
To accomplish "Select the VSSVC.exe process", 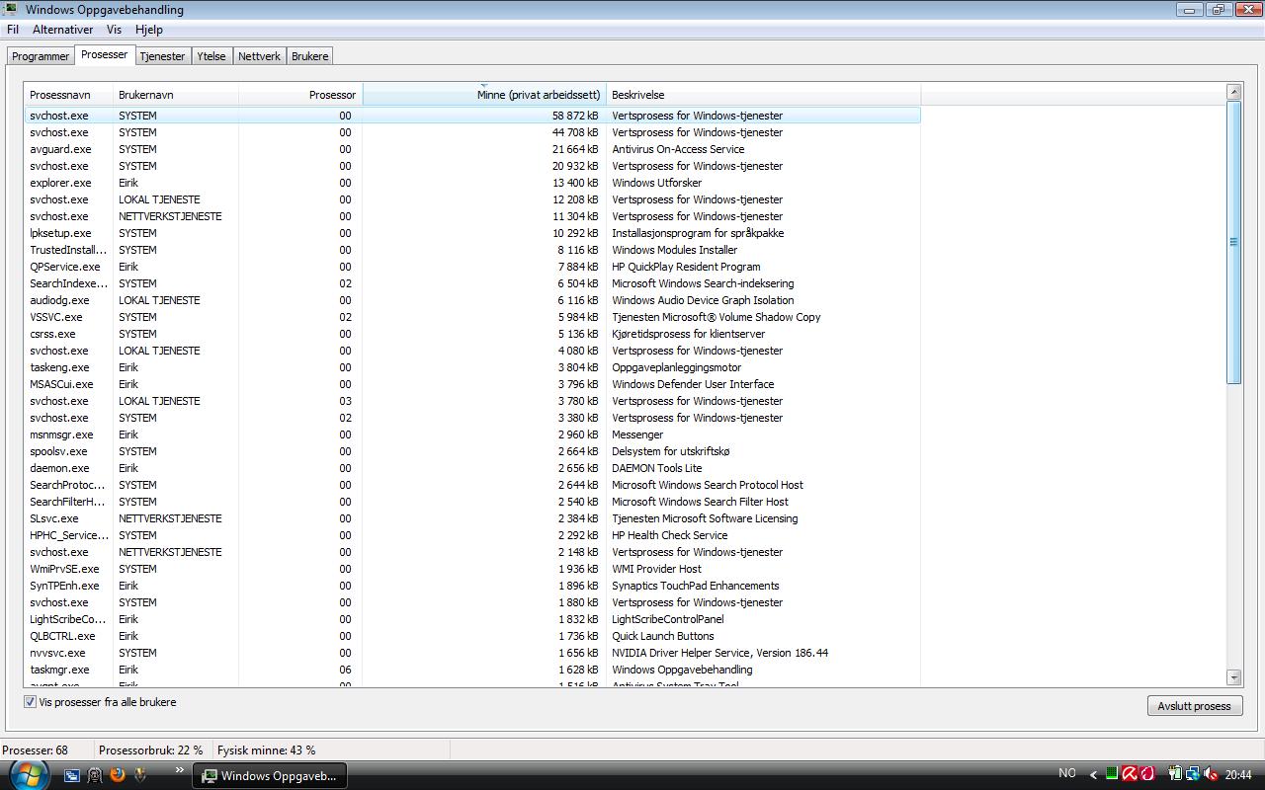I will point(472,317).
